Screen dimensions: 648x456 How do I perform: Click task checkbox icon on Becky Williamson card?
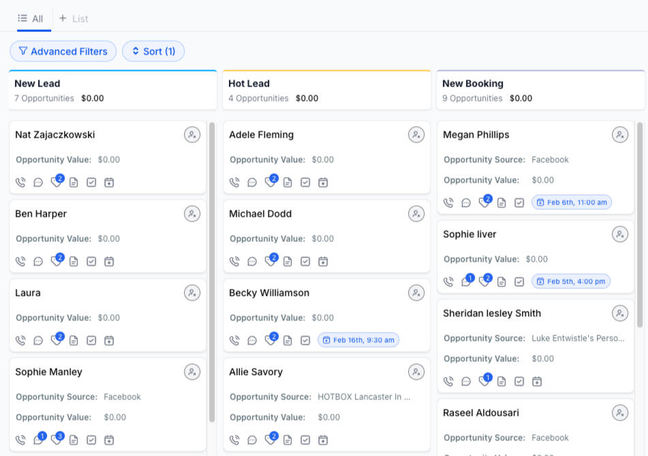click(x=305, y=340)
